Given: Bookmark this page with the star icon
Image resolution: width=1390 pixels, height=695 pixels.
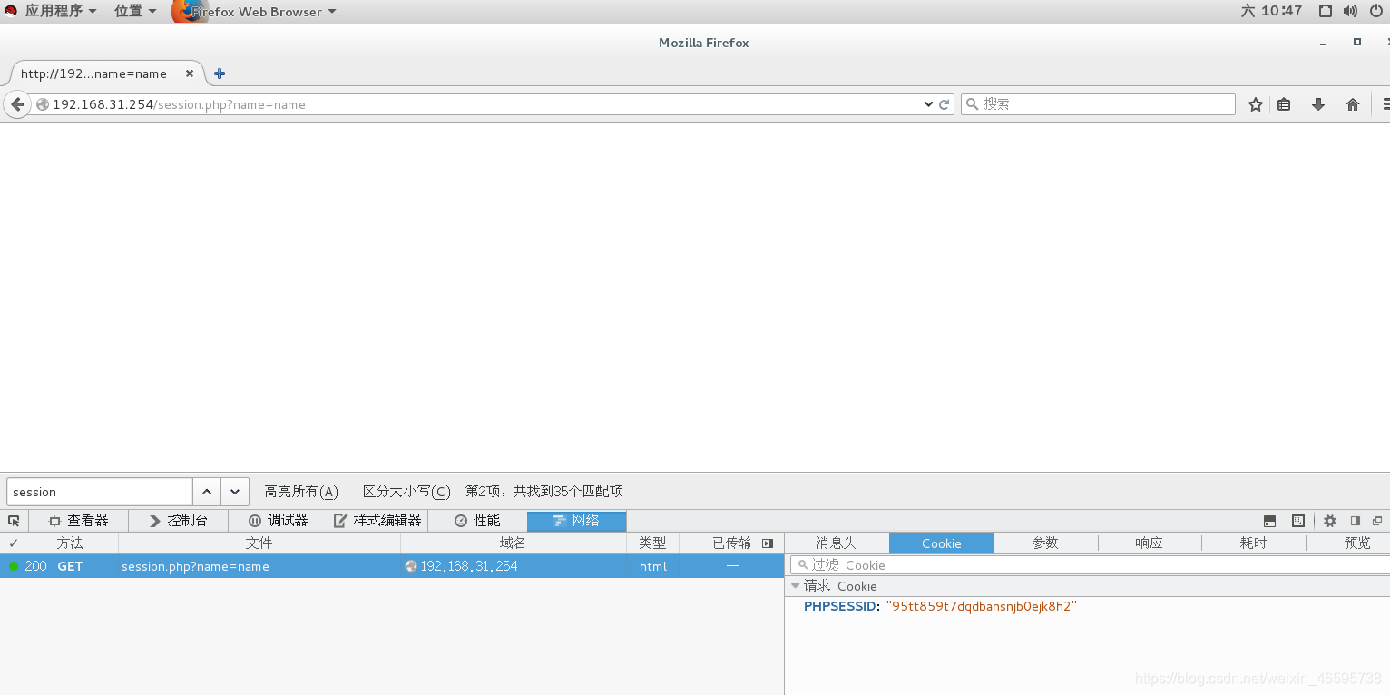Looking at the screenshot, I should click(x=1256, y=104).
